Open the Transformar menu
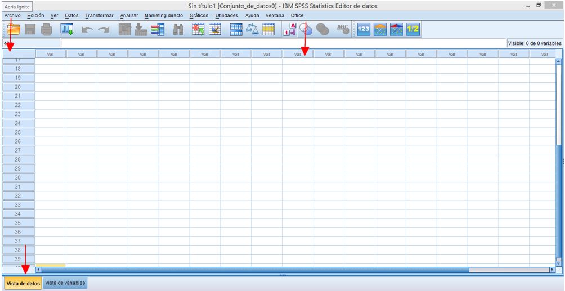The height and width of the screenshot is (291, 565). pyautogui.click(x=99, y=16)
